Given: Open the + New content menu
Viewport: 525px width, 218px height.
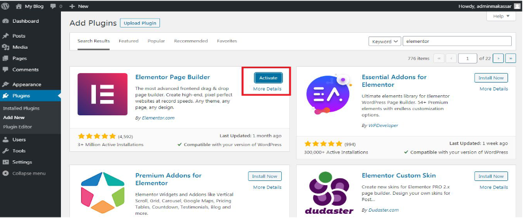Looking at the screenshot, I should 79,6.
